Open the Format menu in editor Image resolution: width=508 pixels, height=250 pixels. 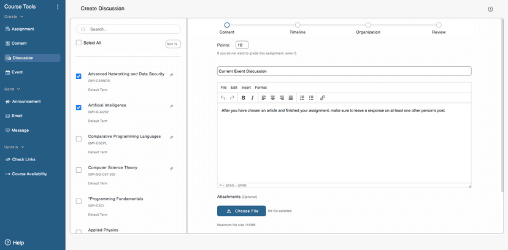[261, 88]
